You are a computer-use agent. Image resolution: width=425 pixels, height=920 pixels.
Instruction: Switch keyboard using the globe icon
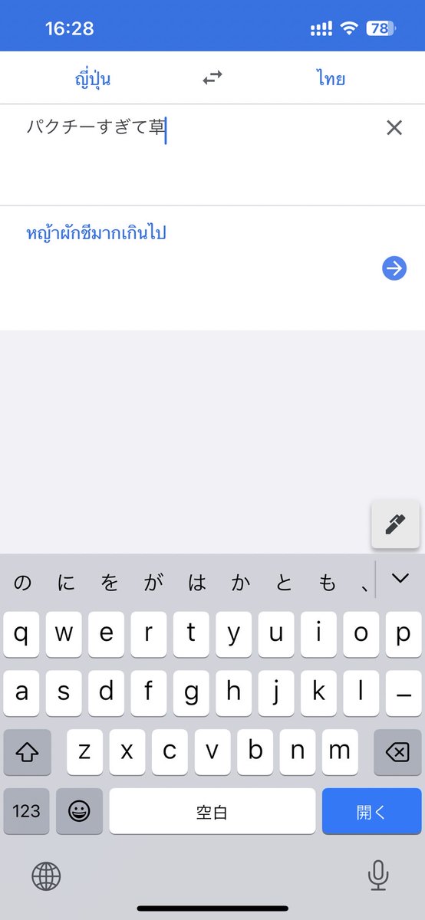pos(46,875)
